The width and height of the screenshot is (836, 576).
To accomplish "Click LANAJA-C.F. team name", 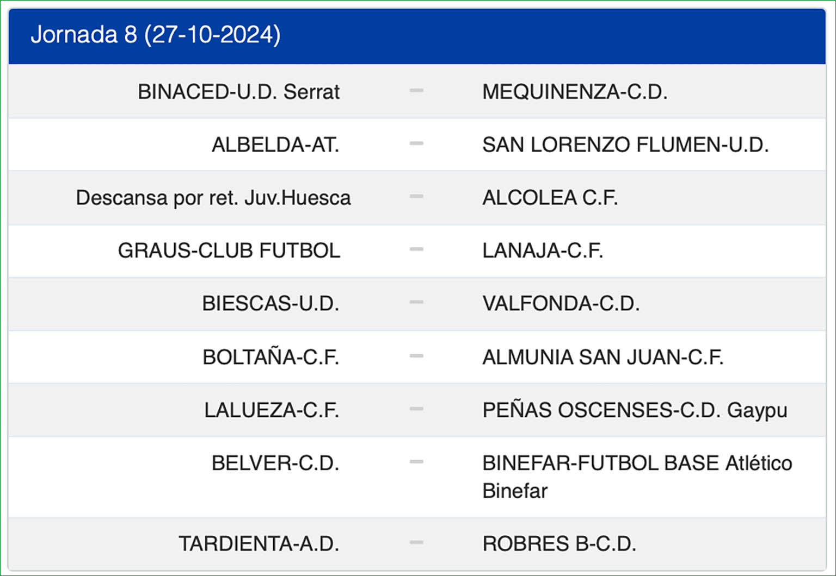I will click(x=543, y=251).
